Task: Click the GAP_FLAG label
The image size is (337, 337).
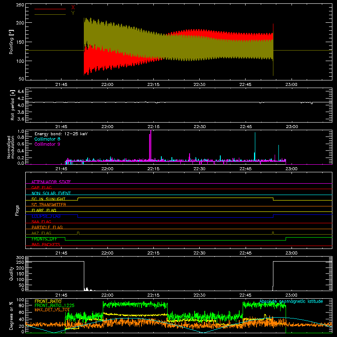Action: pos(41,187)
